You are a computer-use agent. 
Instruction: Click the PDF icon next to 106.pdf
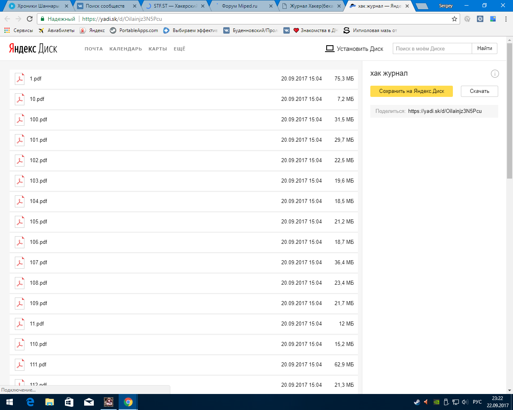(x=20, y=242)
